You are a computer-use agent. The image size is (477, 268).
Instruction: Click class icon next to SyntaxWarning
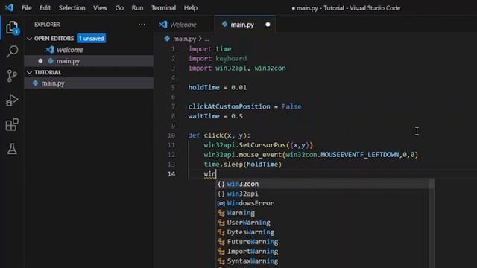coord(221,261)
